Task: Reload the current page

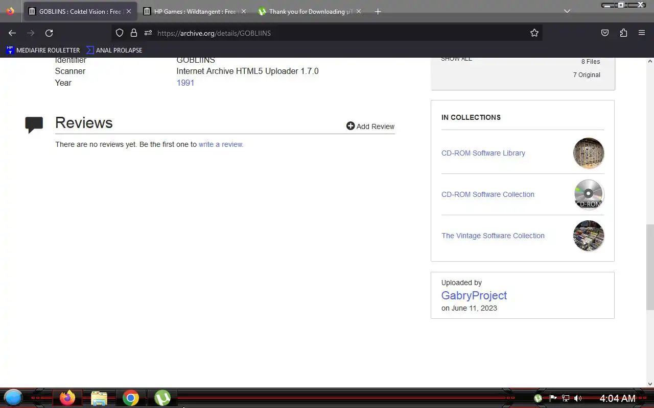Action: (49, 33)
